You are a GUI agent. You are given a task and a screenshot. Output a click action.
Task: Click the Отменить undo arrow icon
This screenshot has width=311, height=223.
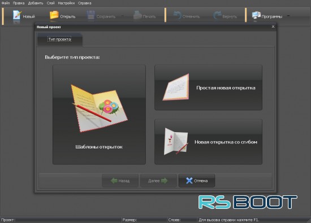pos(177,15)
